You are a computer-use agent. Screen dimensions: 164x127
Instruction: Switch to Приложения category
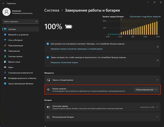[21, 51]
